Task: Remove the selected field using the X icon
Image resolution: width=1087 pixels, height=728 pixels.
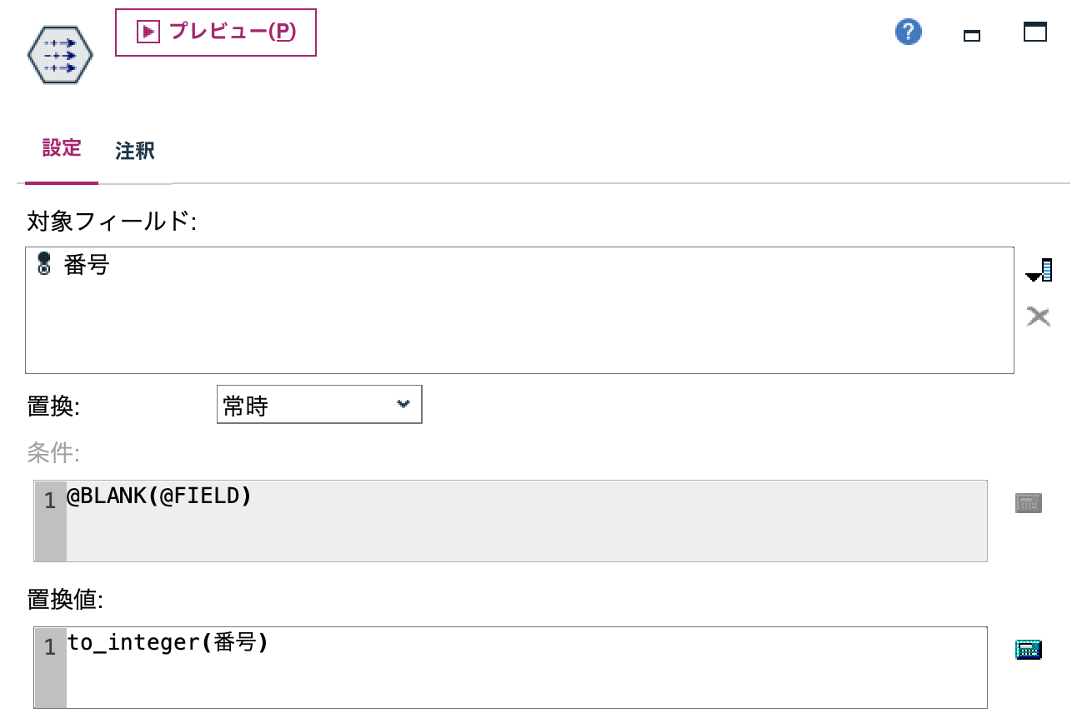Action: tap(1039, 317)
